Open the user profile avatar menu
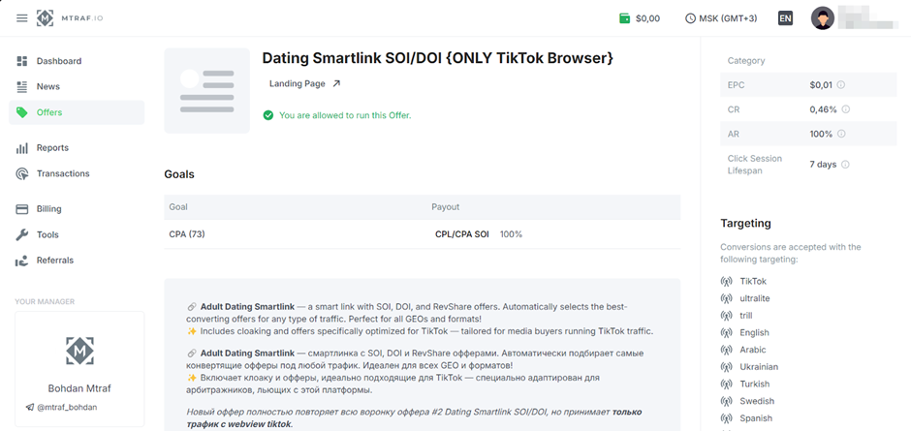 click(823, 18)
